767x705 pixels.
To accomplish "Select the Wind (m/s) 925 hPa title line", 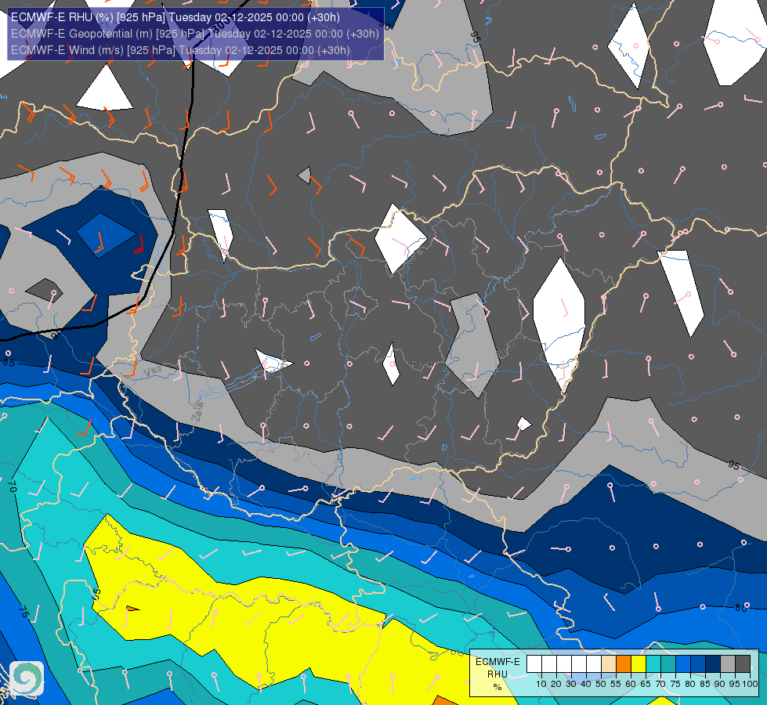I will [180, 50].
